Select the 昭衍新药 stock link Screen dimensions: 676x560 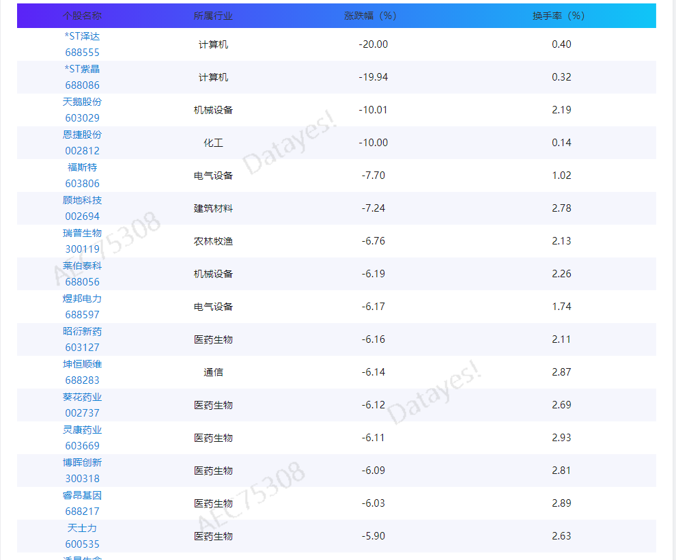[x=83, y=331]
